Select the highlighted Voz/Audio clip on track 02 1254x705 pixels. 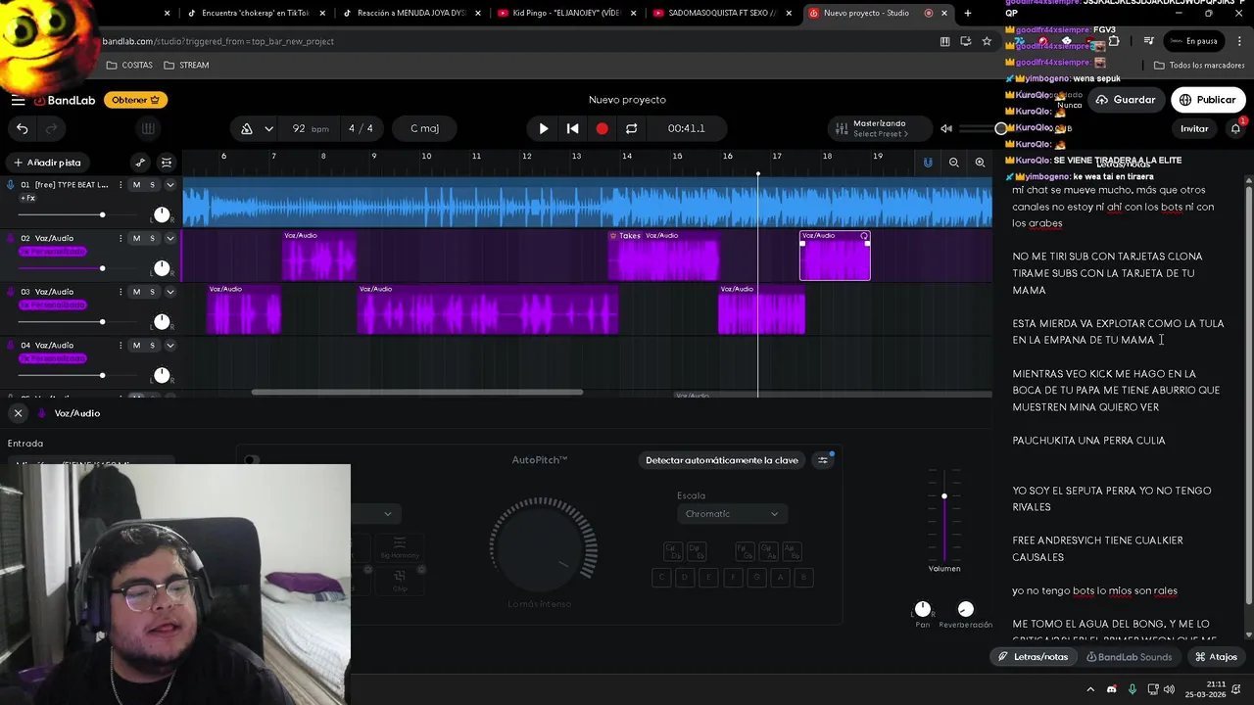[835, 256]
